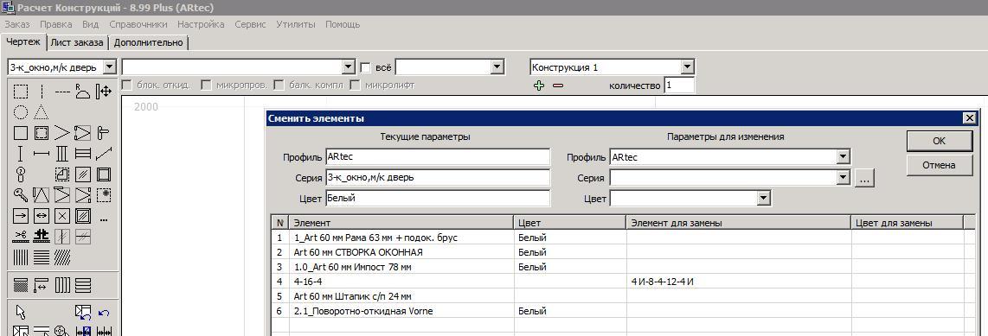Select the triple horizontal divider tool
The width and height of the screenshot is (988, 336).
[82, 154]
